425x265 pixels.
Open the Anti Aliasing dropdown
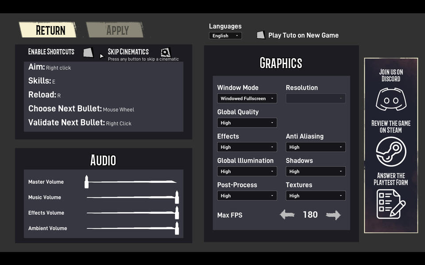tap(315, 147)
